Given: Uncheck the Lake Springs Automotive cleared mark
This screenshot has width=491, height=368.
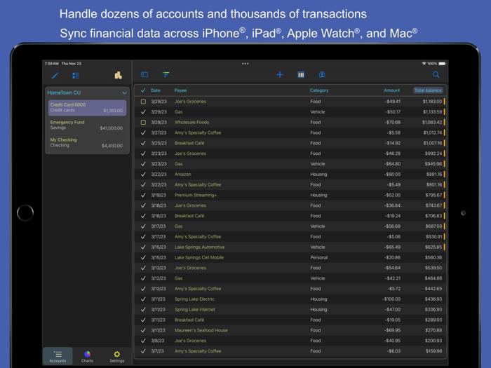Looking at the screenshot, I should click(x=143, y=247).
